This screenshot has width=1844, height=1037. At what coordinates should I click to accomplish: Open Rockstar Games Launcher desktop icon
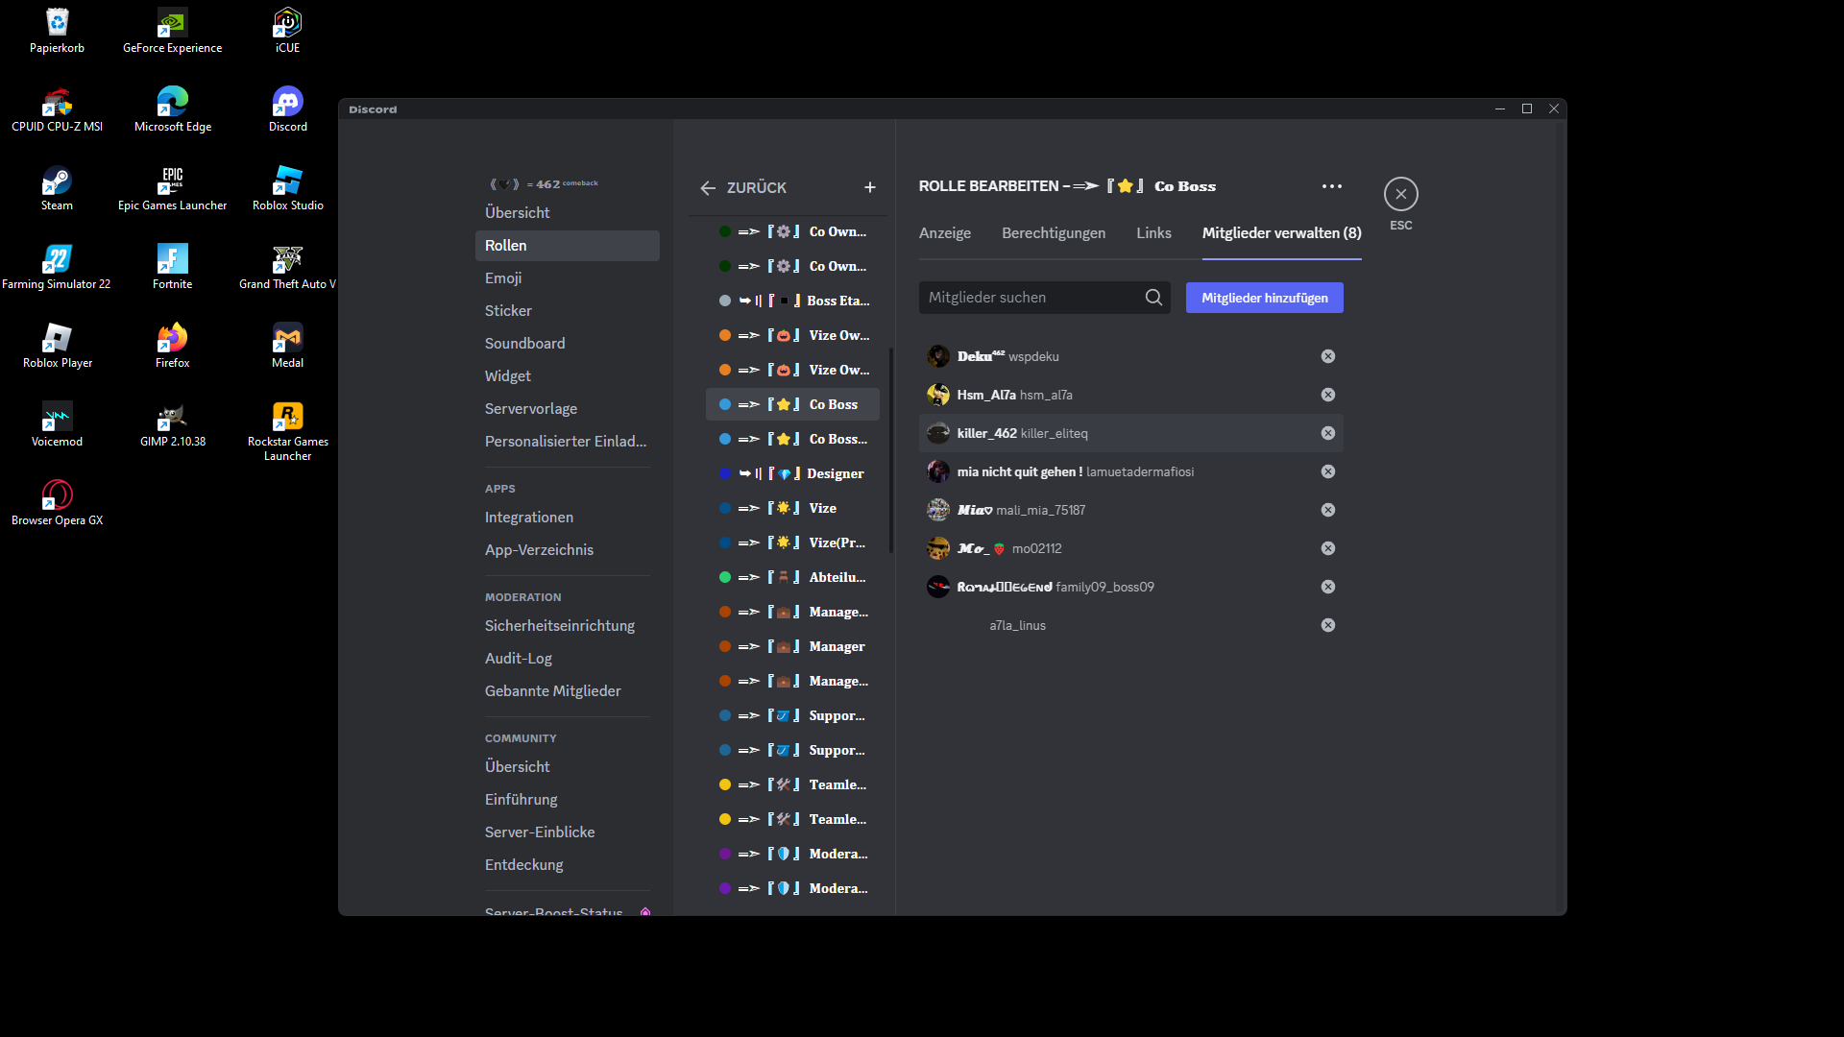(x=287, y=430)
